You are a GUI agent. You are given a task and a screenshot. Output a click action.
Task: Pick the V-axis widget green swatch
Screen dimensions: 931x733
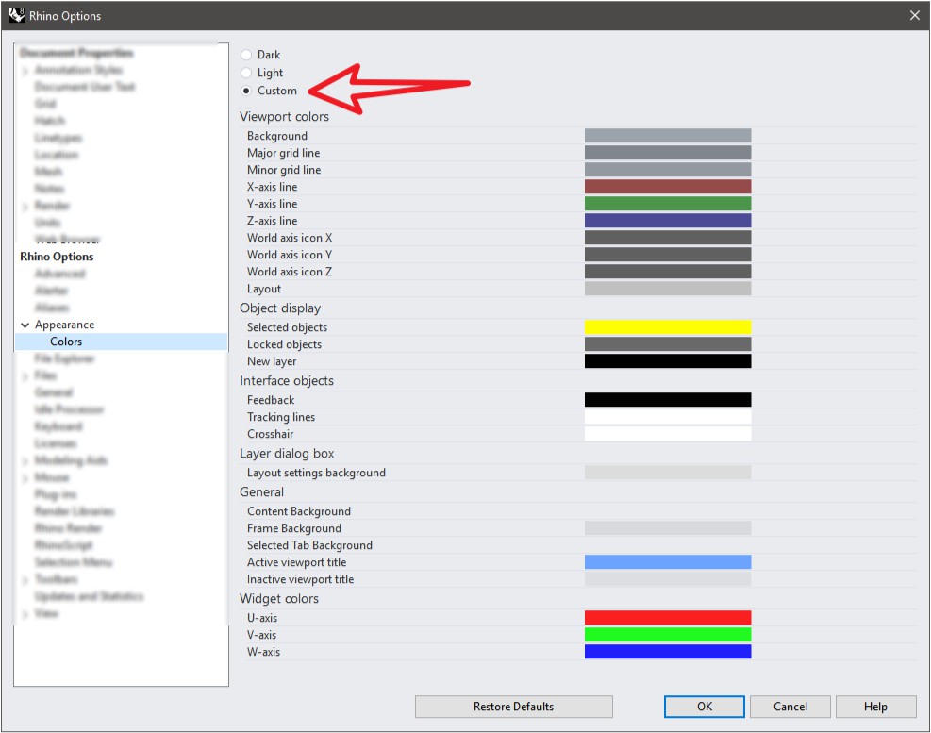click(668, 634)
